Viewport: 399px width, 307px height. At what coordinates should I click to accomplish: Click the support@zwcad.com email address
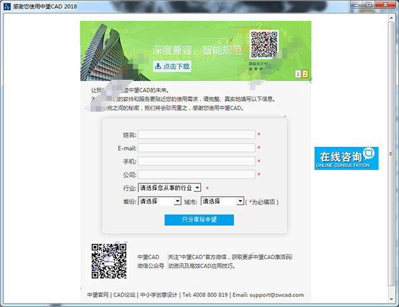(277, 295)
